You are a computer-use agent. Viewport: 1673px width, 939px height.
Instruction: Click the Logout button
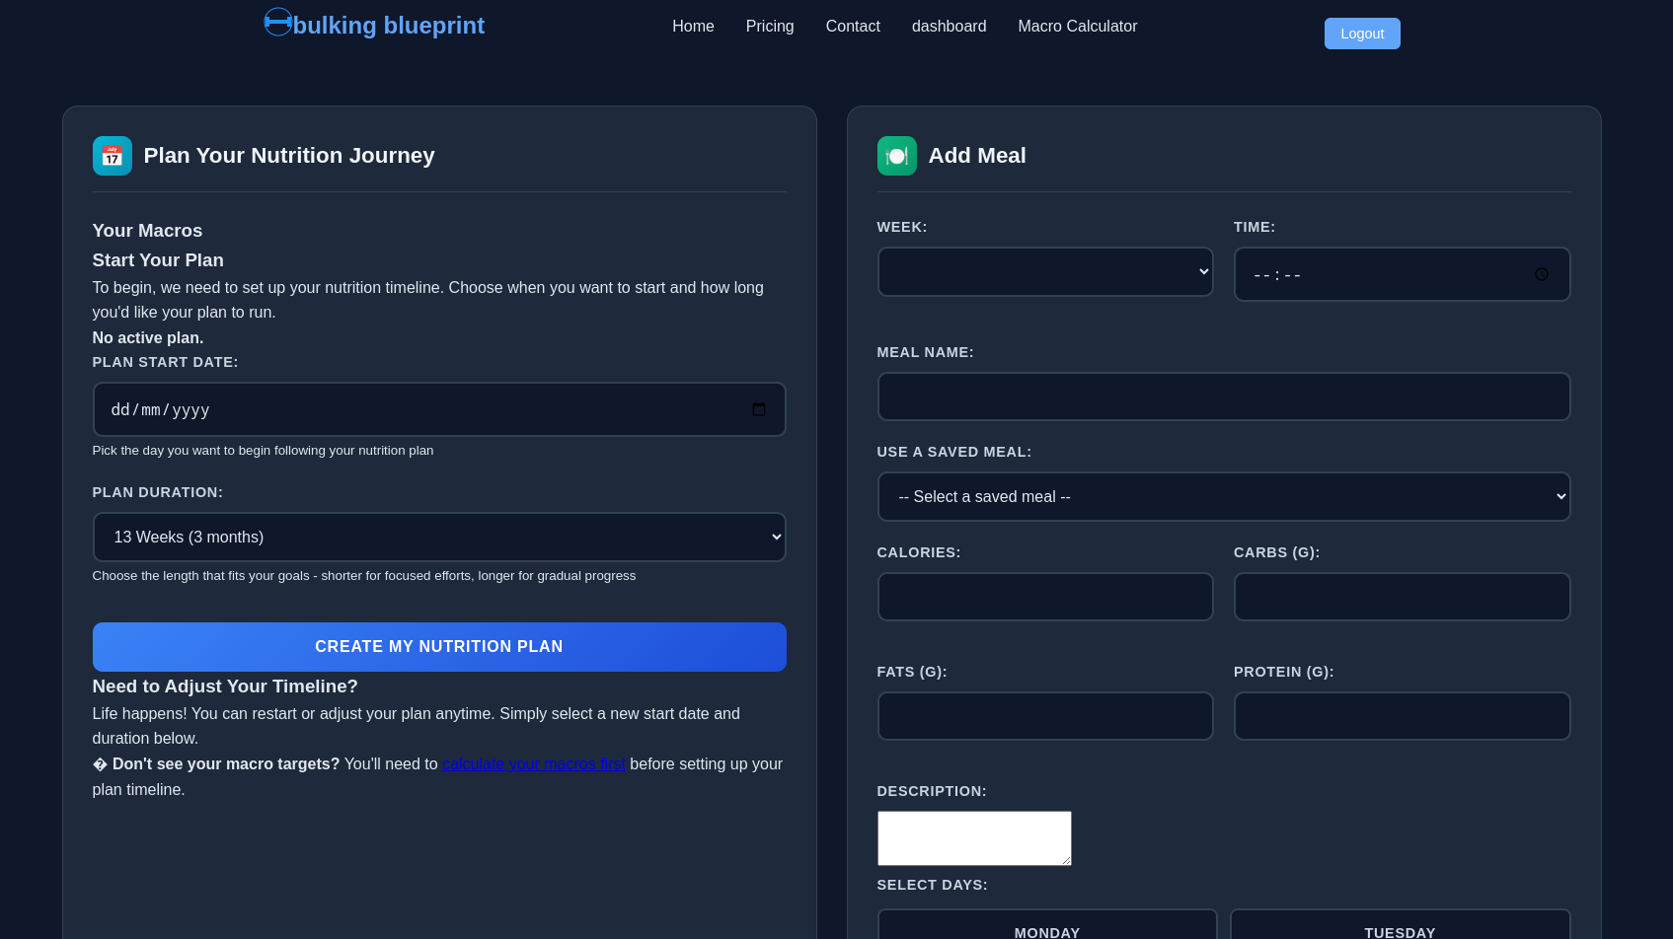tap(1361, 34)
